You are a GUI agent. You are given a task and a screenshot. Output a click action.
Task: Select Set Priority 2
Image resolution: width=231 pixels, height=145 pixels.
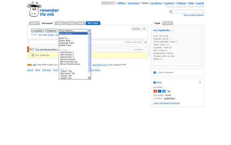click(x=66, y=55)
